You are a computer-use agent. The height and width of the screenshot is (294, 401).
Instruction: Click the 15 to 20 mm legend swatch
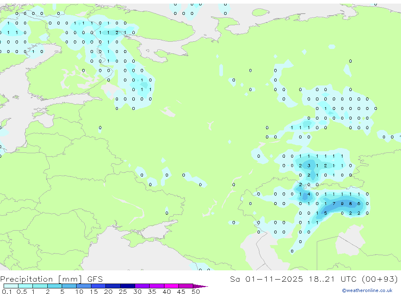click(99, 286)
